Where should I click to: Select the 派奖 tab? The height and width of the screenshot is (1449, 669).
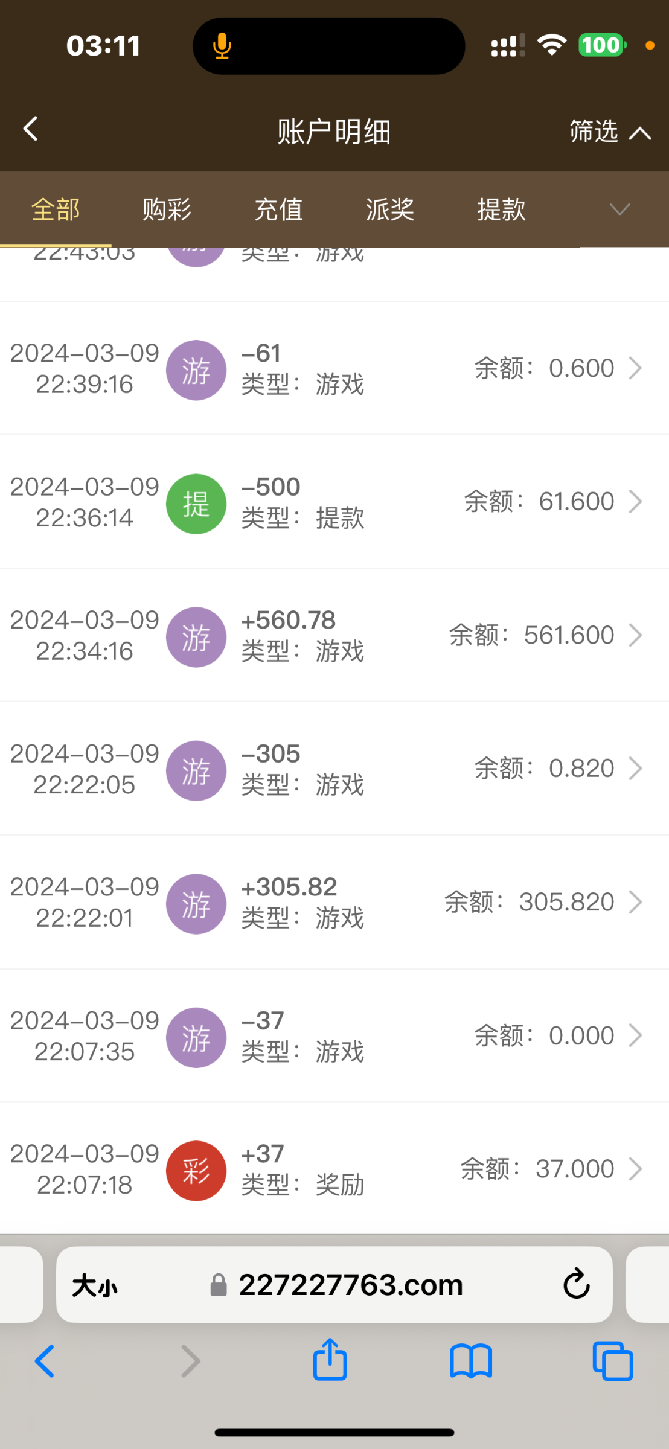[x=390, y=210]
